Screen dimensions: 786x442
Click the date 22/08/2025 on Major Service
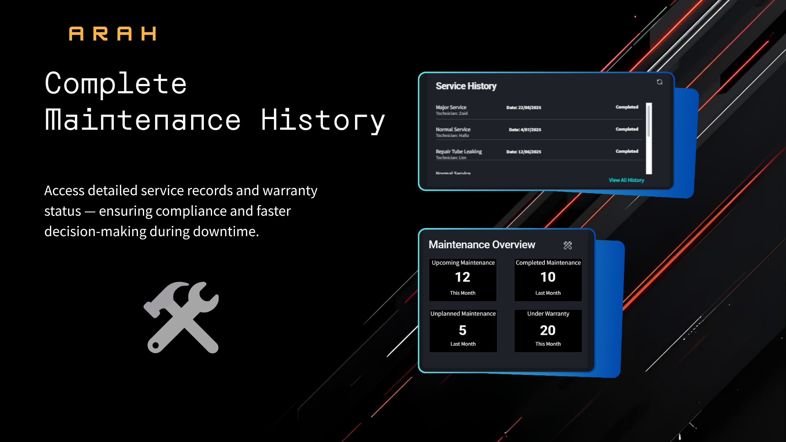tap(524, 107)
